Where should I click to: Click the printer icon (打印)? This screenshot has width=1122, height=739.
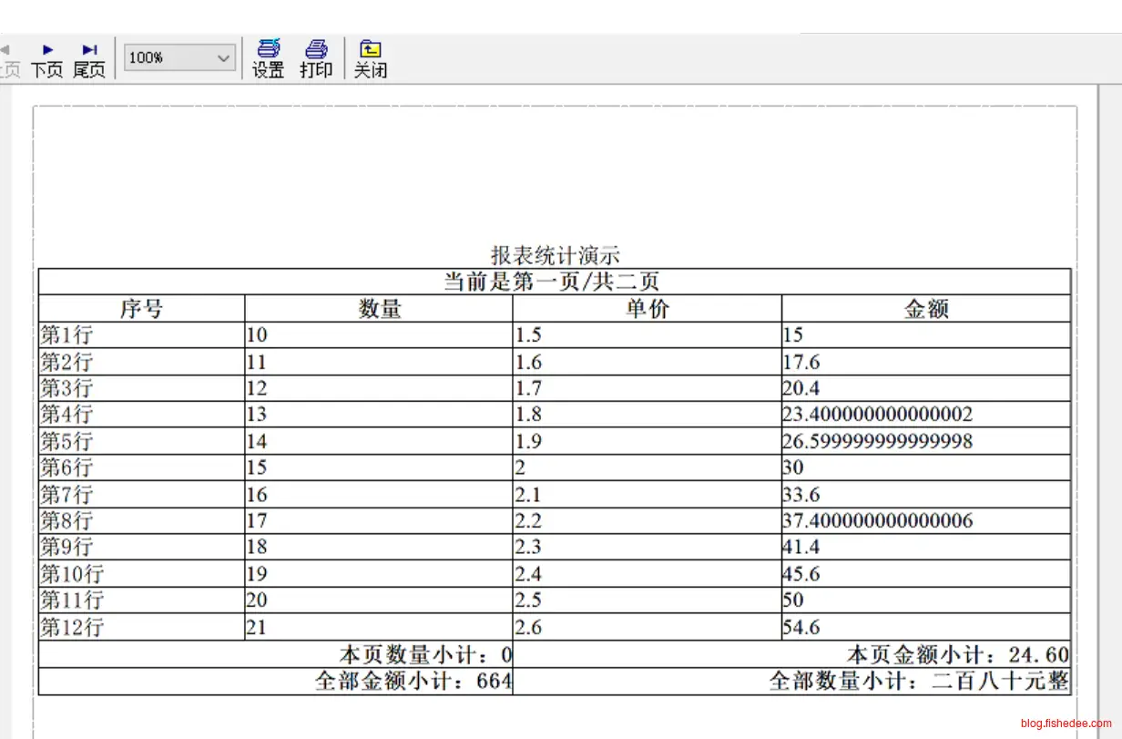pos(316,59)
